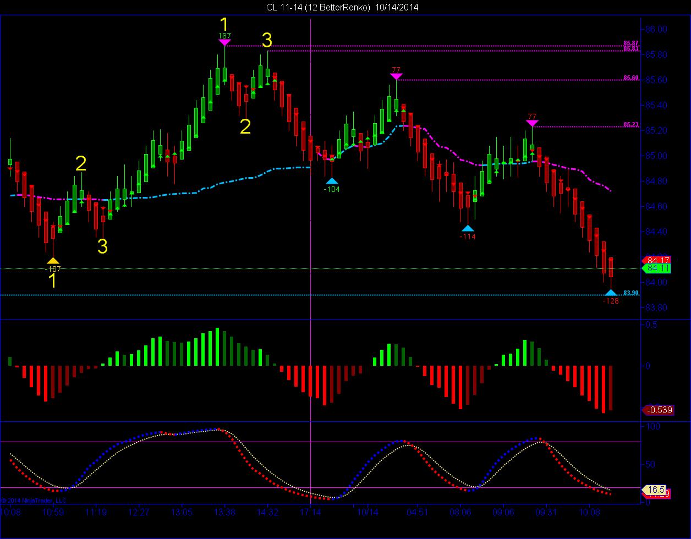Click the 86.00 price axis label

657,29
